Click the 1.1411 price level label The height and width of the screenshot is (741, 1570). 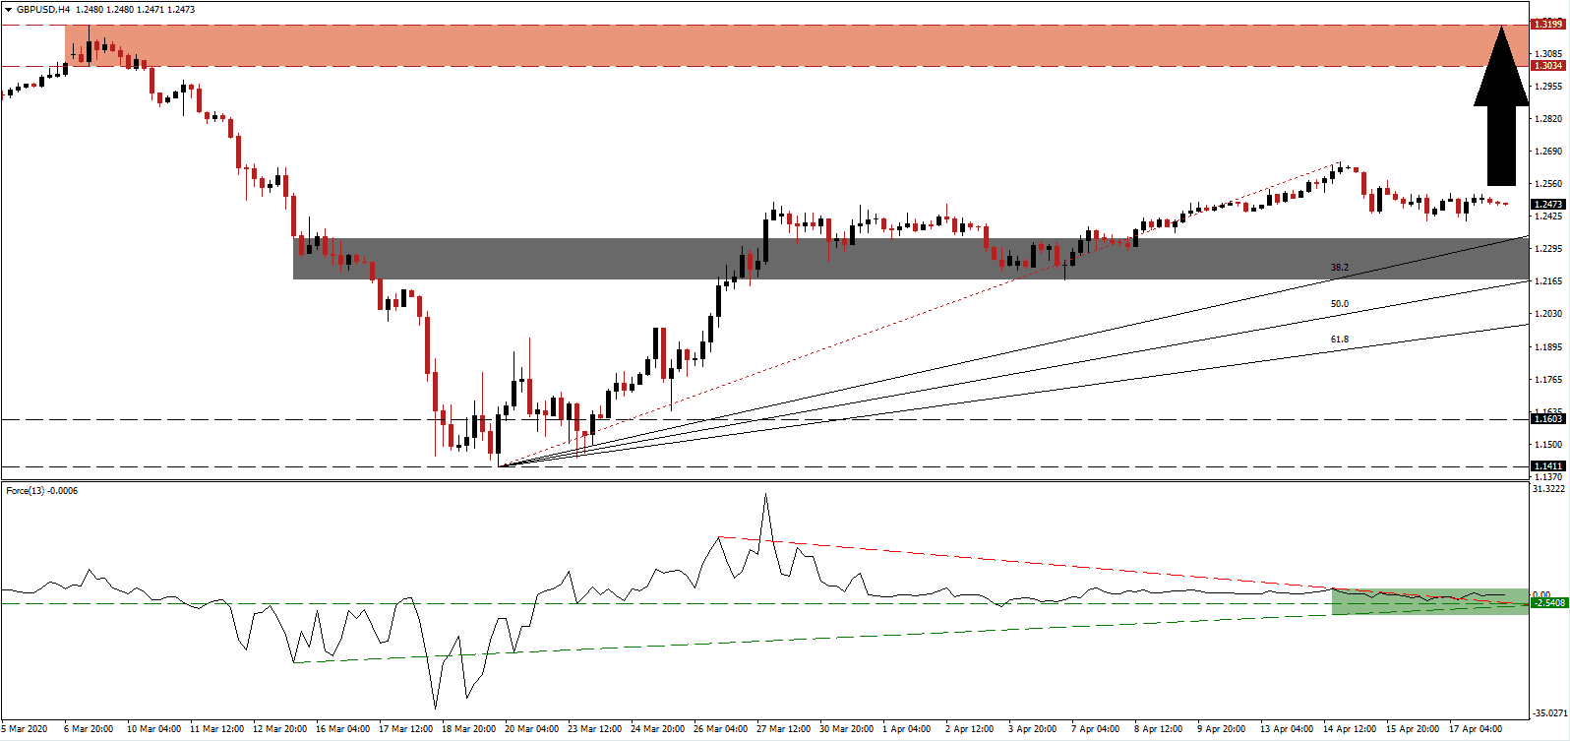click(x=1548, y=466)
